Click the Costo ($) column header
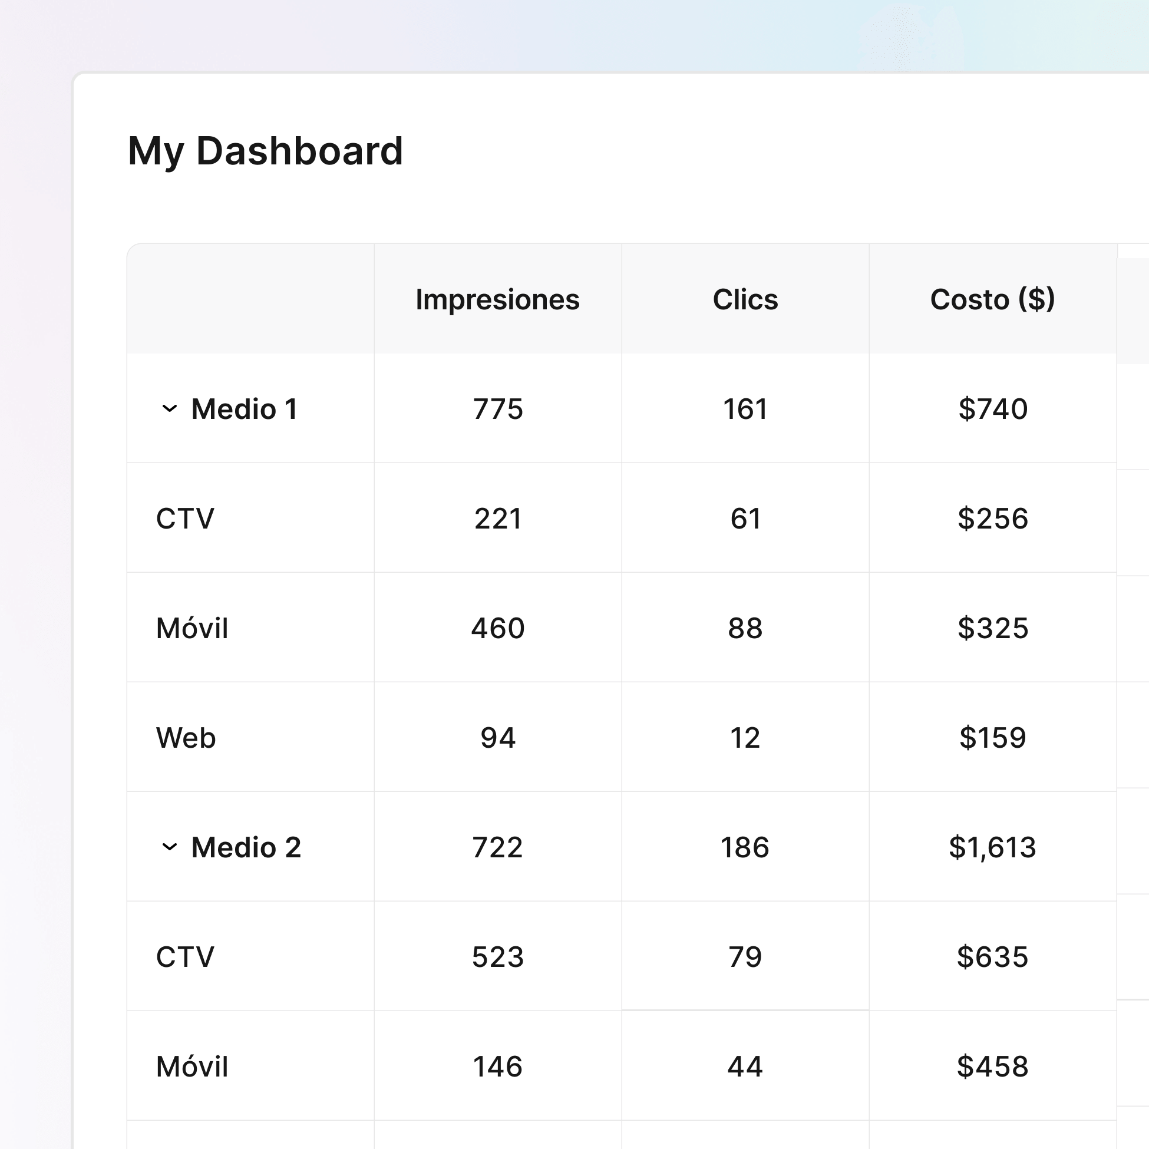Screen dimensions: 1149x1149 pyautogui.click(x=992, y=299)
